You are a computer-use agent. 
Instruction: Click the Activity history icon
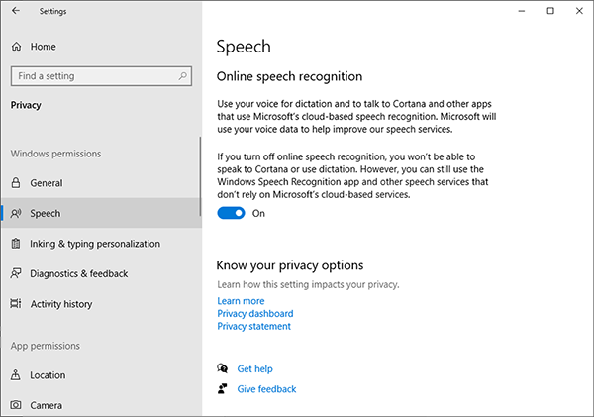tap(17, 304)
